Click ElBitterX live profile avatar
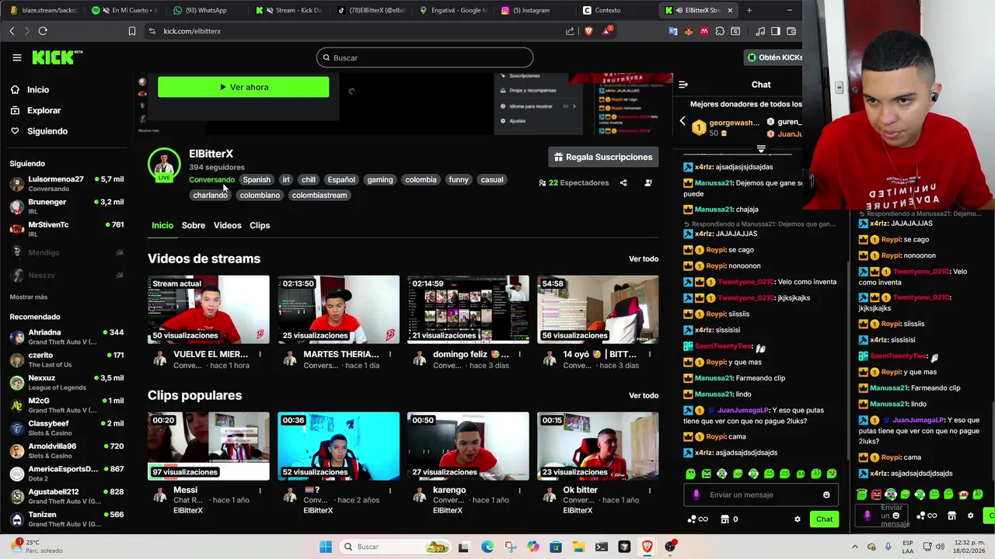This screenshot has width=995, height=559. pos(164,165)
